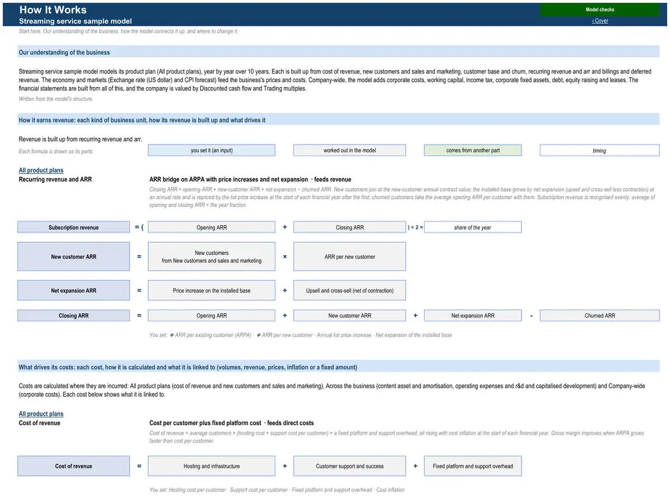Click the 'timing' legend box

pos(600,151)
